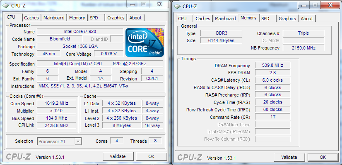
Task: Click OK in the left CPU-Z window
Action: click(152, 156)
